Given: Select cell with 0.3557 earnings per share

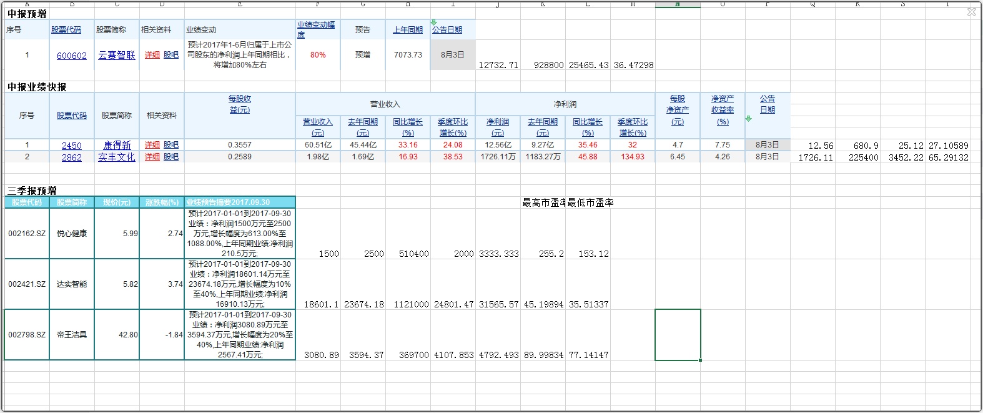Looking at the screenshot, I should (240, 145).
